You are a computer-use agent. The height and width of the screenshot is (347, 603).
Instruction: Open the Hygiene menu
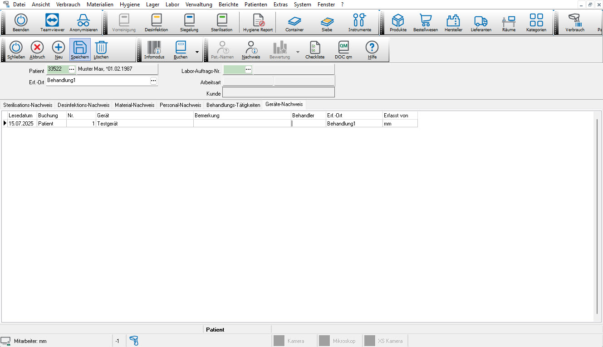pyautogui.click(x=129, y=5)
